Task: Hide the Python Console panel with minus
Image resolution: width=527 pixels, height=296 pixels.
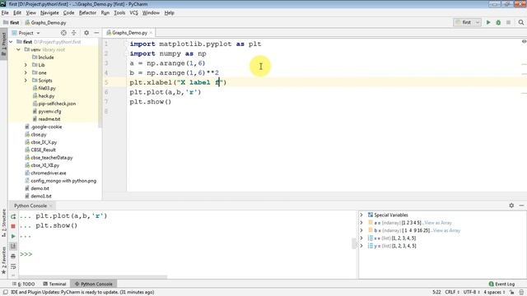Action: 521,206
